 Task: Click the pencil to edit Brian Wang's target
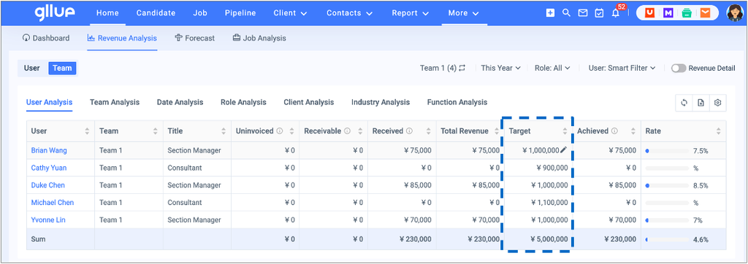point(563,150)
